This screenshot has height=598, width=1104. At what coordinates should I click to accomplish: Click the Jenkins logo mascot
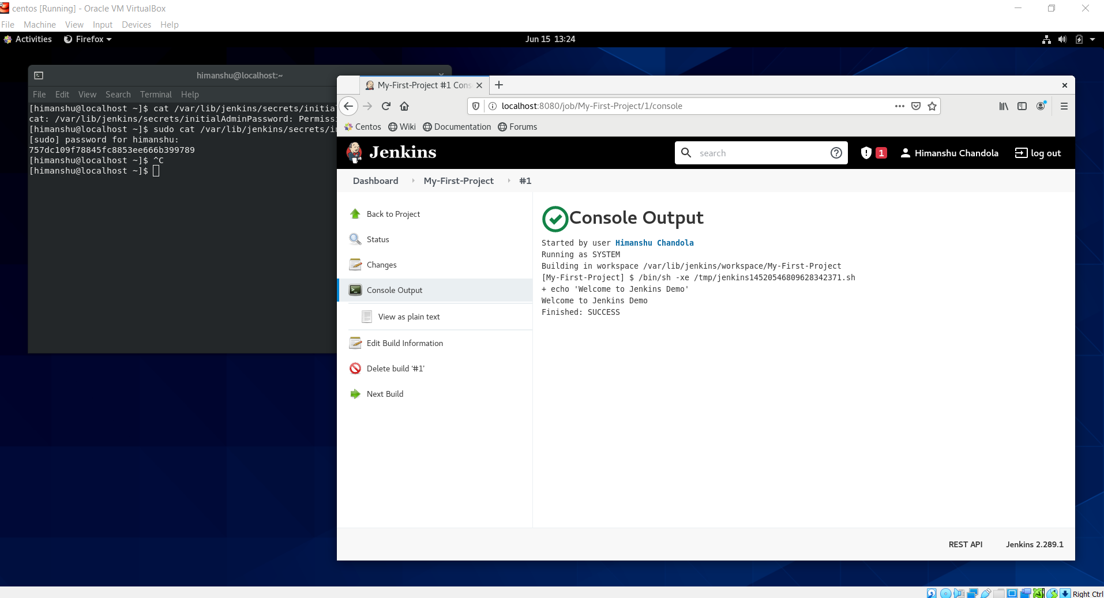tap(354, 153)
